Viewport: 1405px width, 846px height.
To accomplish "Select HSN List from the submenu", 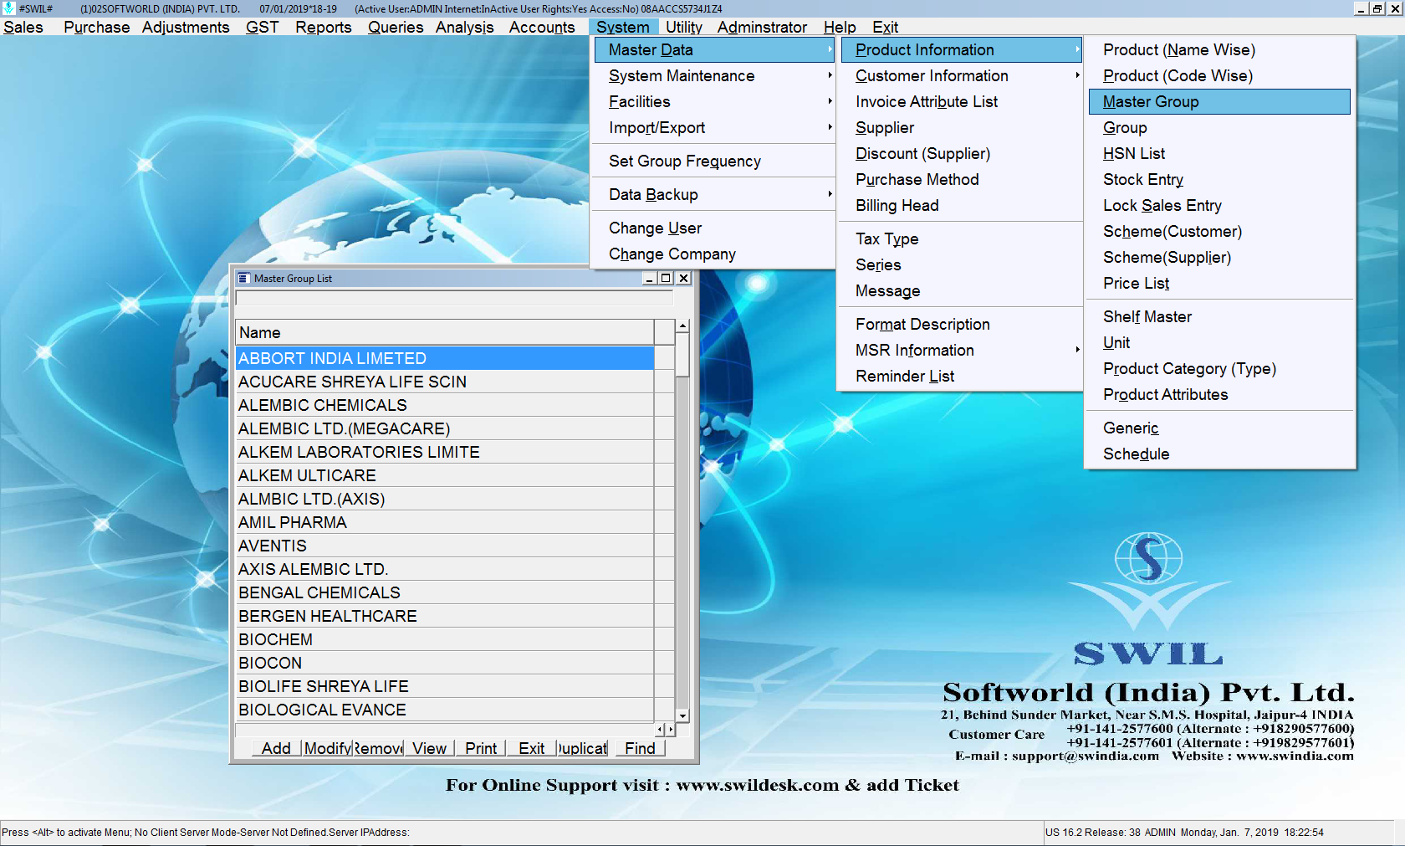I will (1133, 154).
